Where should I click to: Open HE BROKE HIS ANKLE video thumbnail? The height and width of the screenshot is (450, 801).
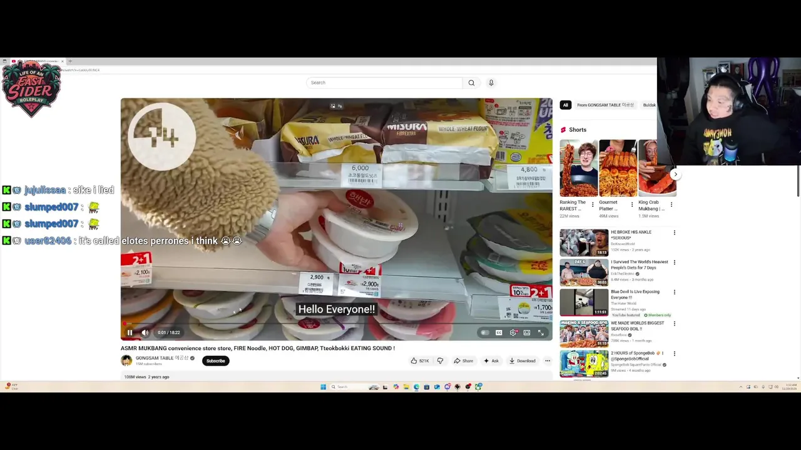[x=584, y=242]
